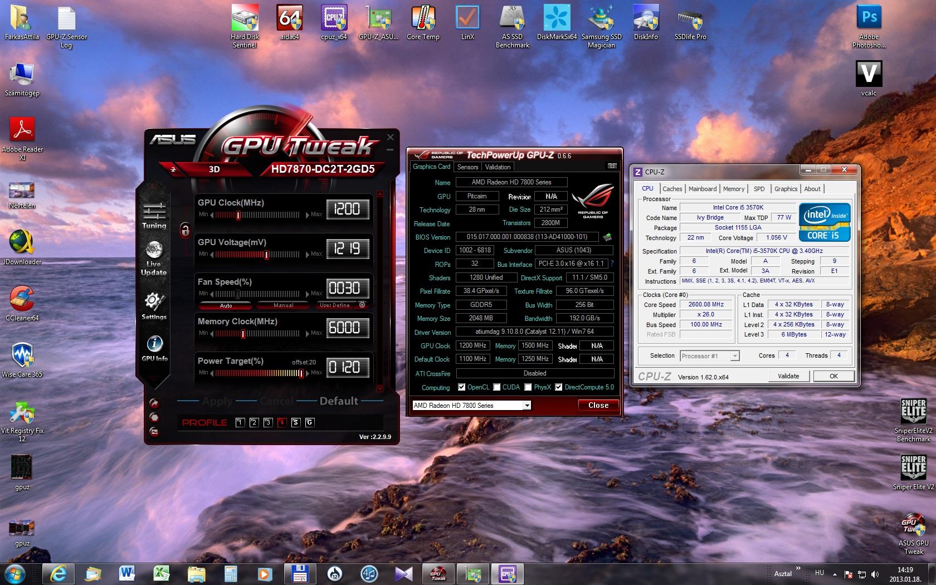Open Wise Care 365 desktop icon
Screen dimensions: 936x585
pos(22,360)
